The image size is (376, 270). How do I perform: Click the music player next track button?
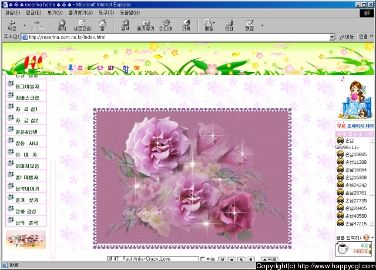(x=251, y=259)
